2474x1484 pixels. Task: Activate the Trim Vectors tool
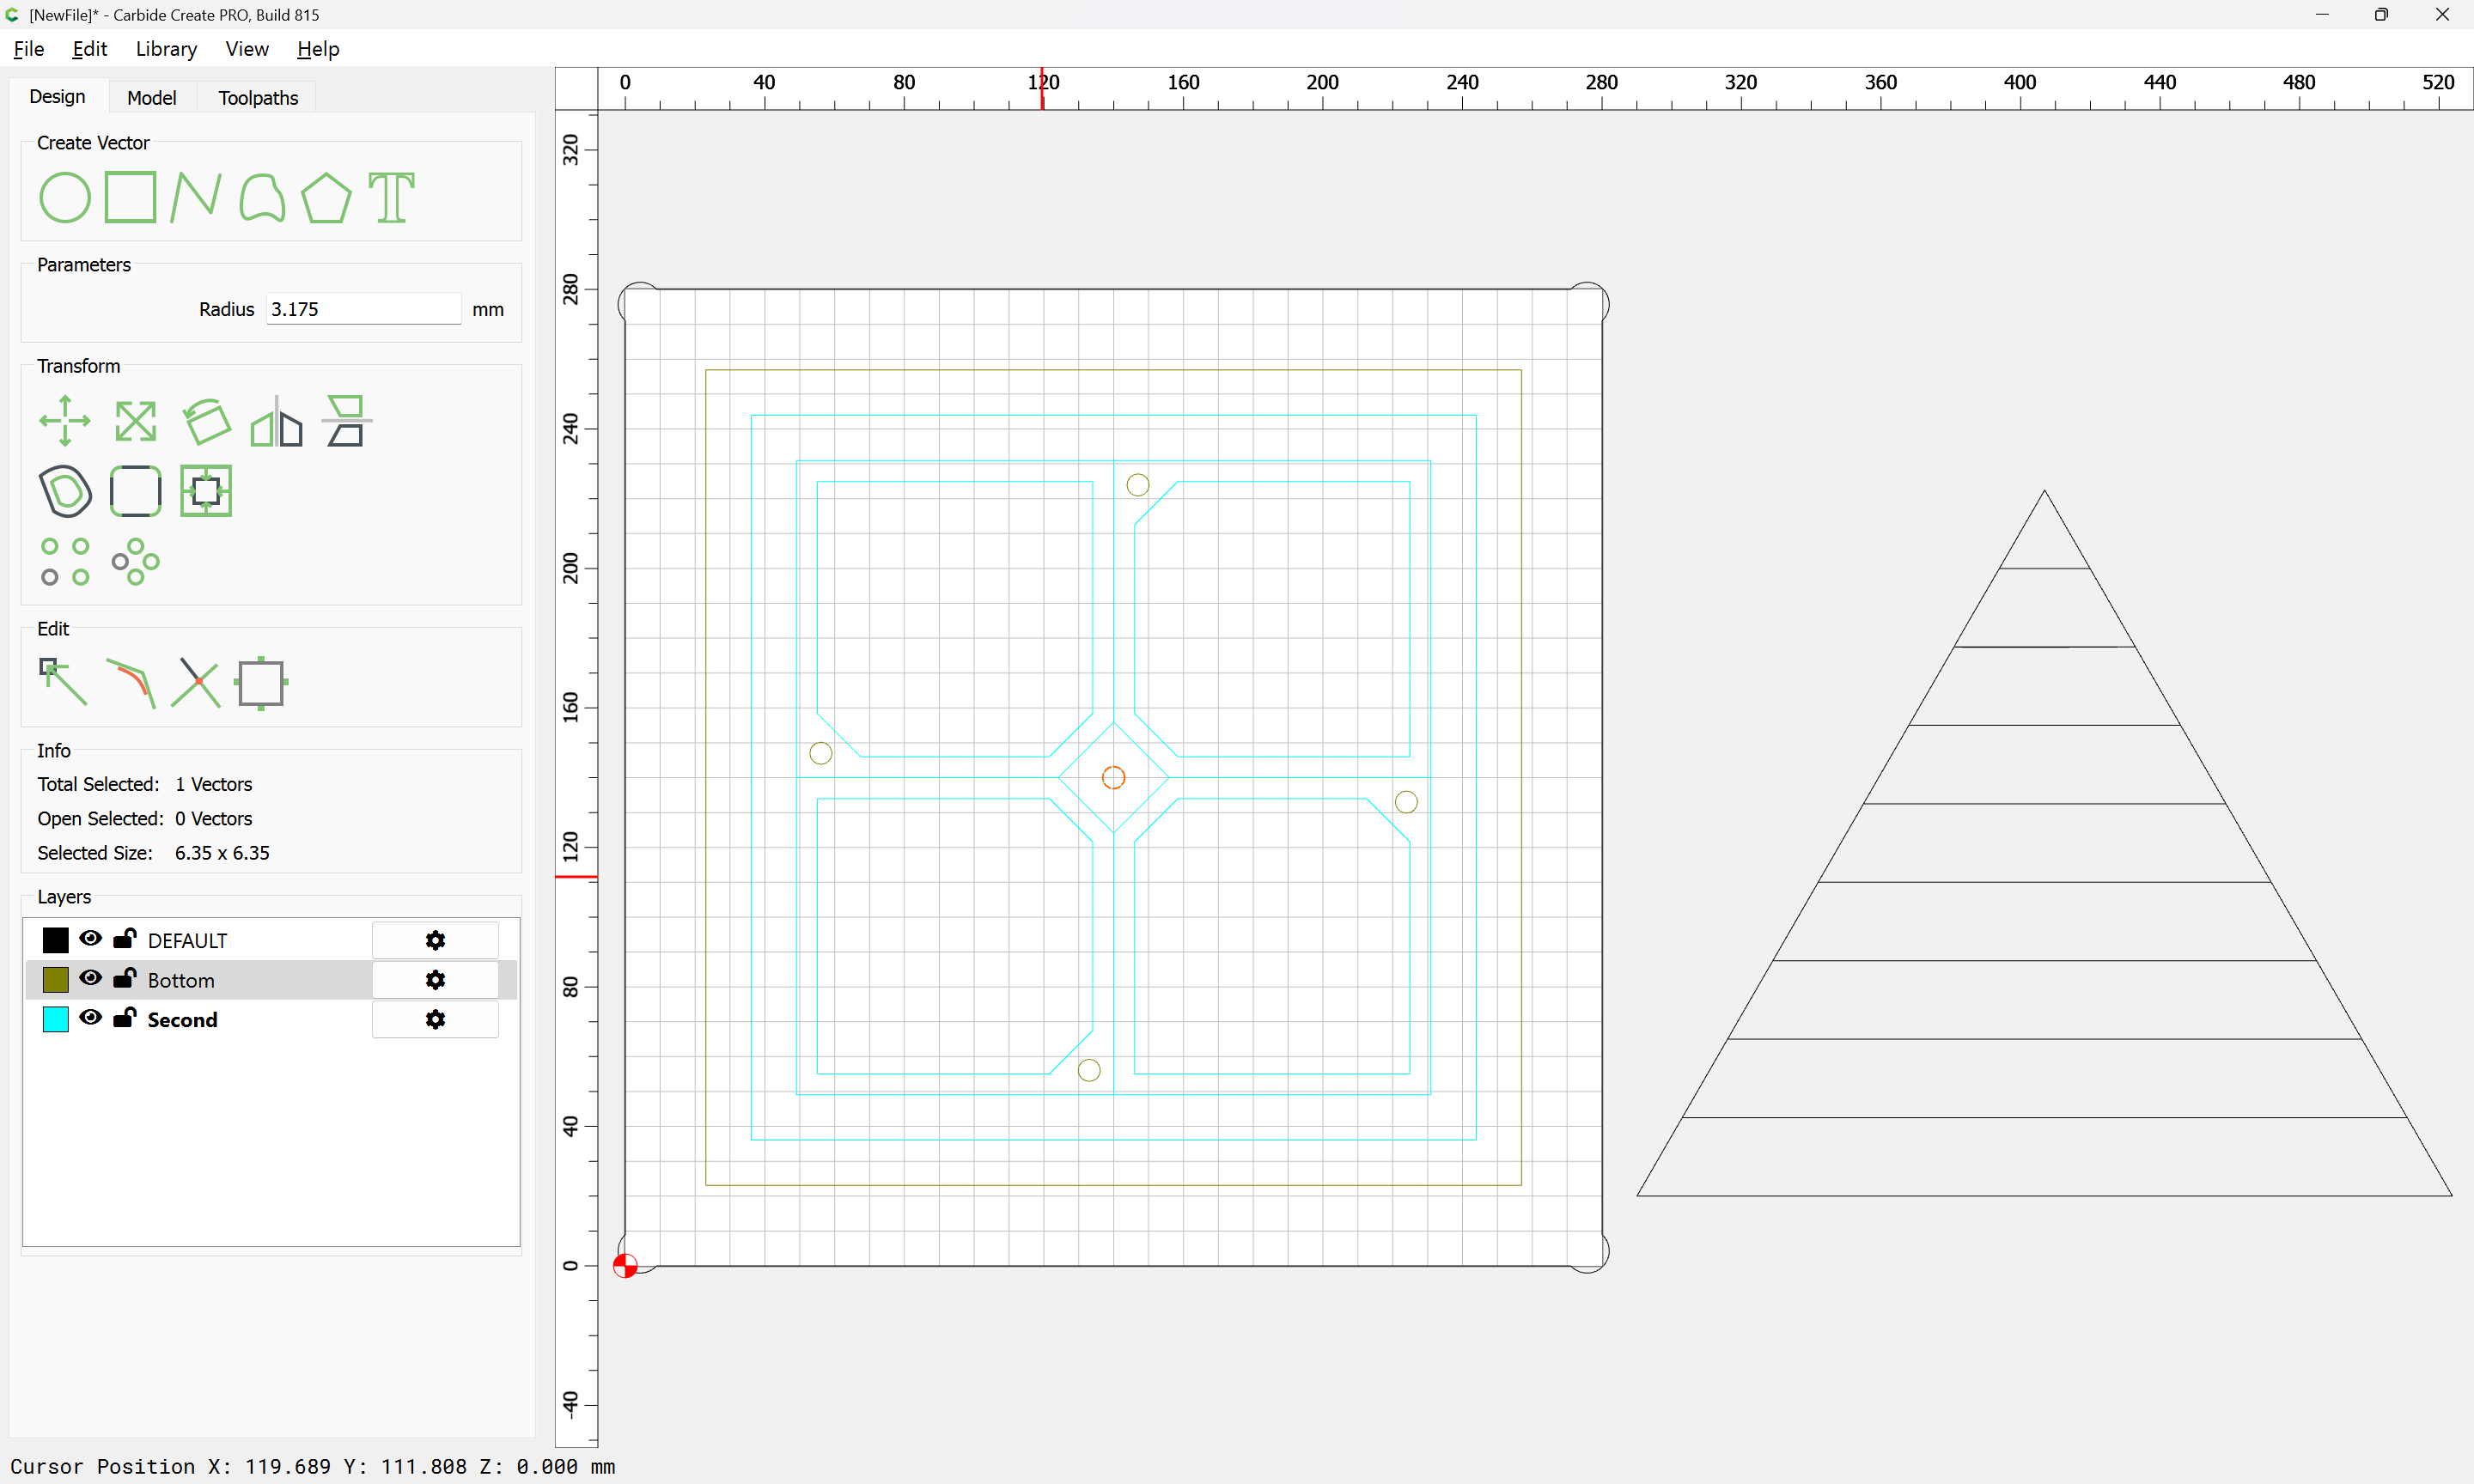coord(195,683)
